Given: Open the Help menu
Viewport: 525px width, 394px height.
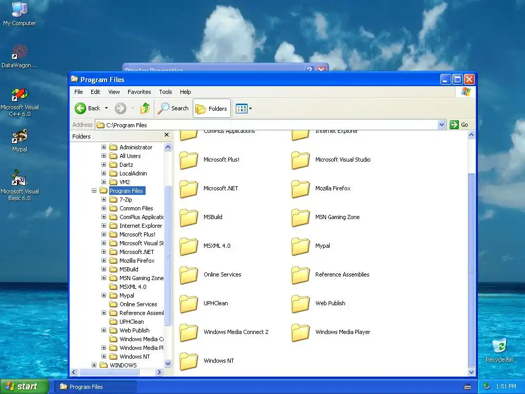Looking at the screenshot, I should click(x=185, y=92).
